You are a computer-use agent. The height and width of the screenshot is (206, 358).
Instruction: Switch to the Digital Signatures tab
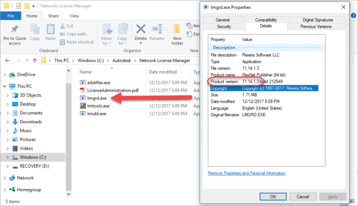pos(317,20)
